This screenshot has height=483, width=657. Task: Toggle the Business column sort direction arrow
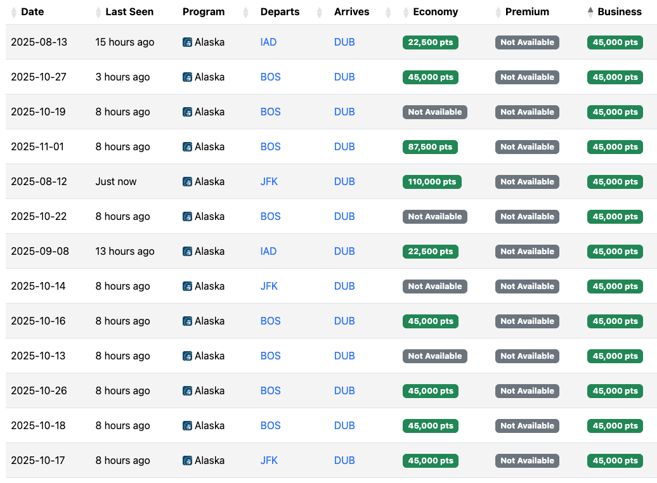click(x=590, y=13)
